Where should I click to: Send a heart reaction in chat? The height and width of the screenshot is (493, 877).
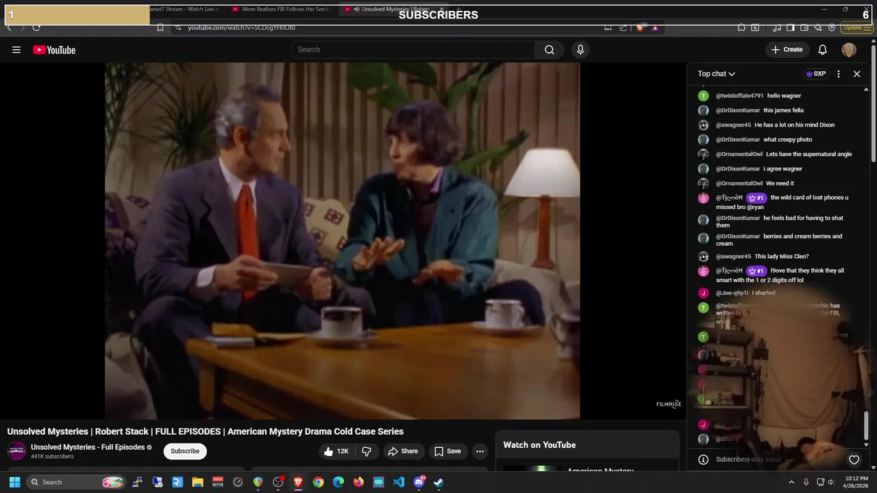[x=854, y=459]
